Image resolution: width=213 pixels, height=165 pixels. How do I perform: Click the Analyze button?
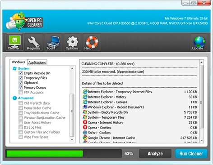tap(155, 154)
